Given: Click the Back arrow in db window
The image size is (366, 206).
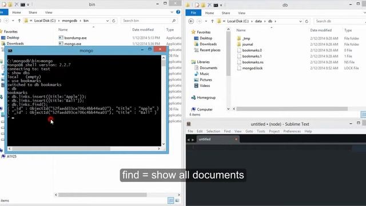Looking at the screenshot, I should pos(191,21).
